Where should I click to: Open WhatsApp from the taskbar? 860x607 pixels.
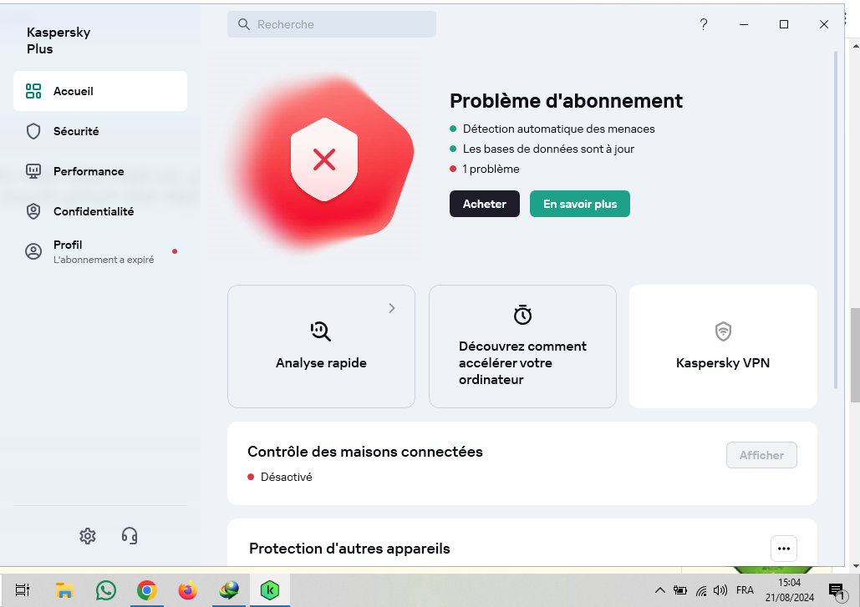(106, 590)
